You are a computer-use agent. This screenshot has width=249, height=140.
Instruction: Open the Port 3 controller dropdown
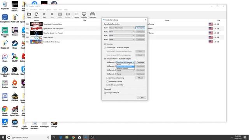click(122, 35)
